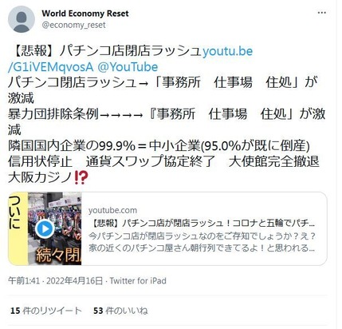The image size is (342, 329).
Task: Click the 2022年4月16日 date
Action: coord(74,281)
